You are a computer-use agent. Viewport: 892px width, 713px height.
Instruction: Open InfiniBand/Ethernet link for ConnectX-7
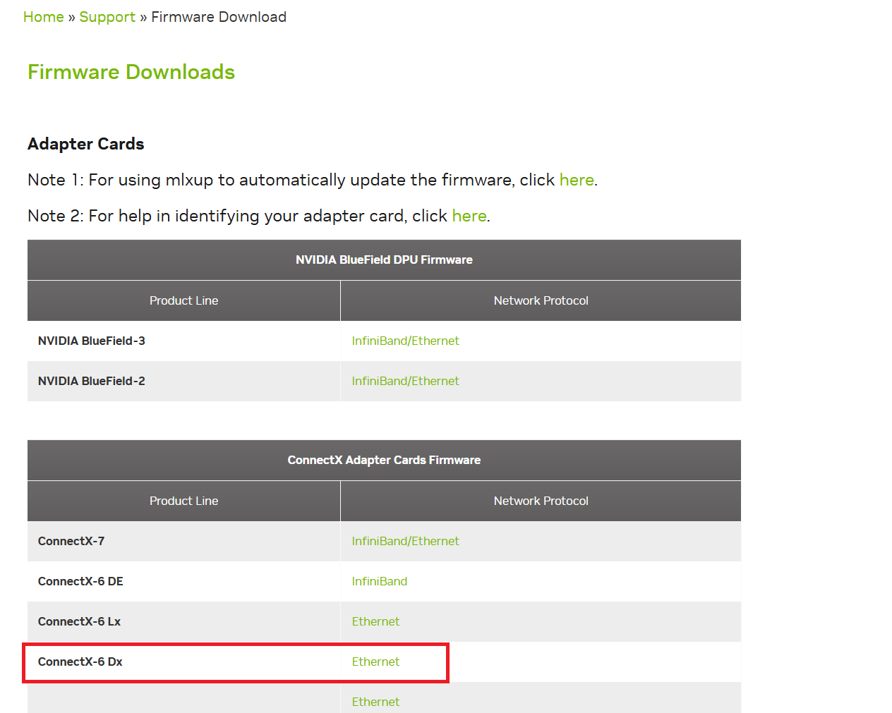pos(405,541)
